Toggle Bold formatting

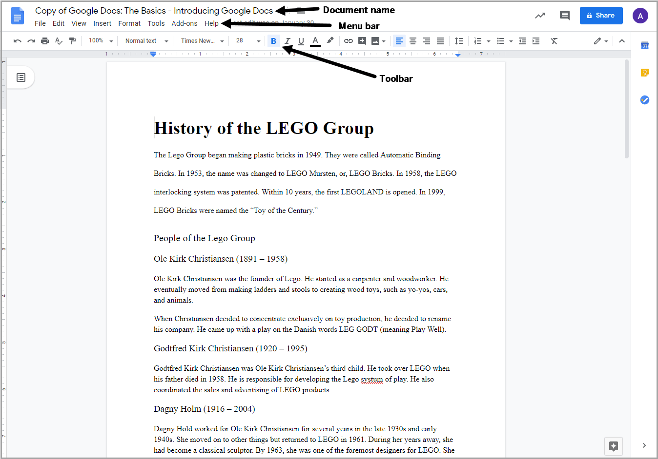coord(273,41)
